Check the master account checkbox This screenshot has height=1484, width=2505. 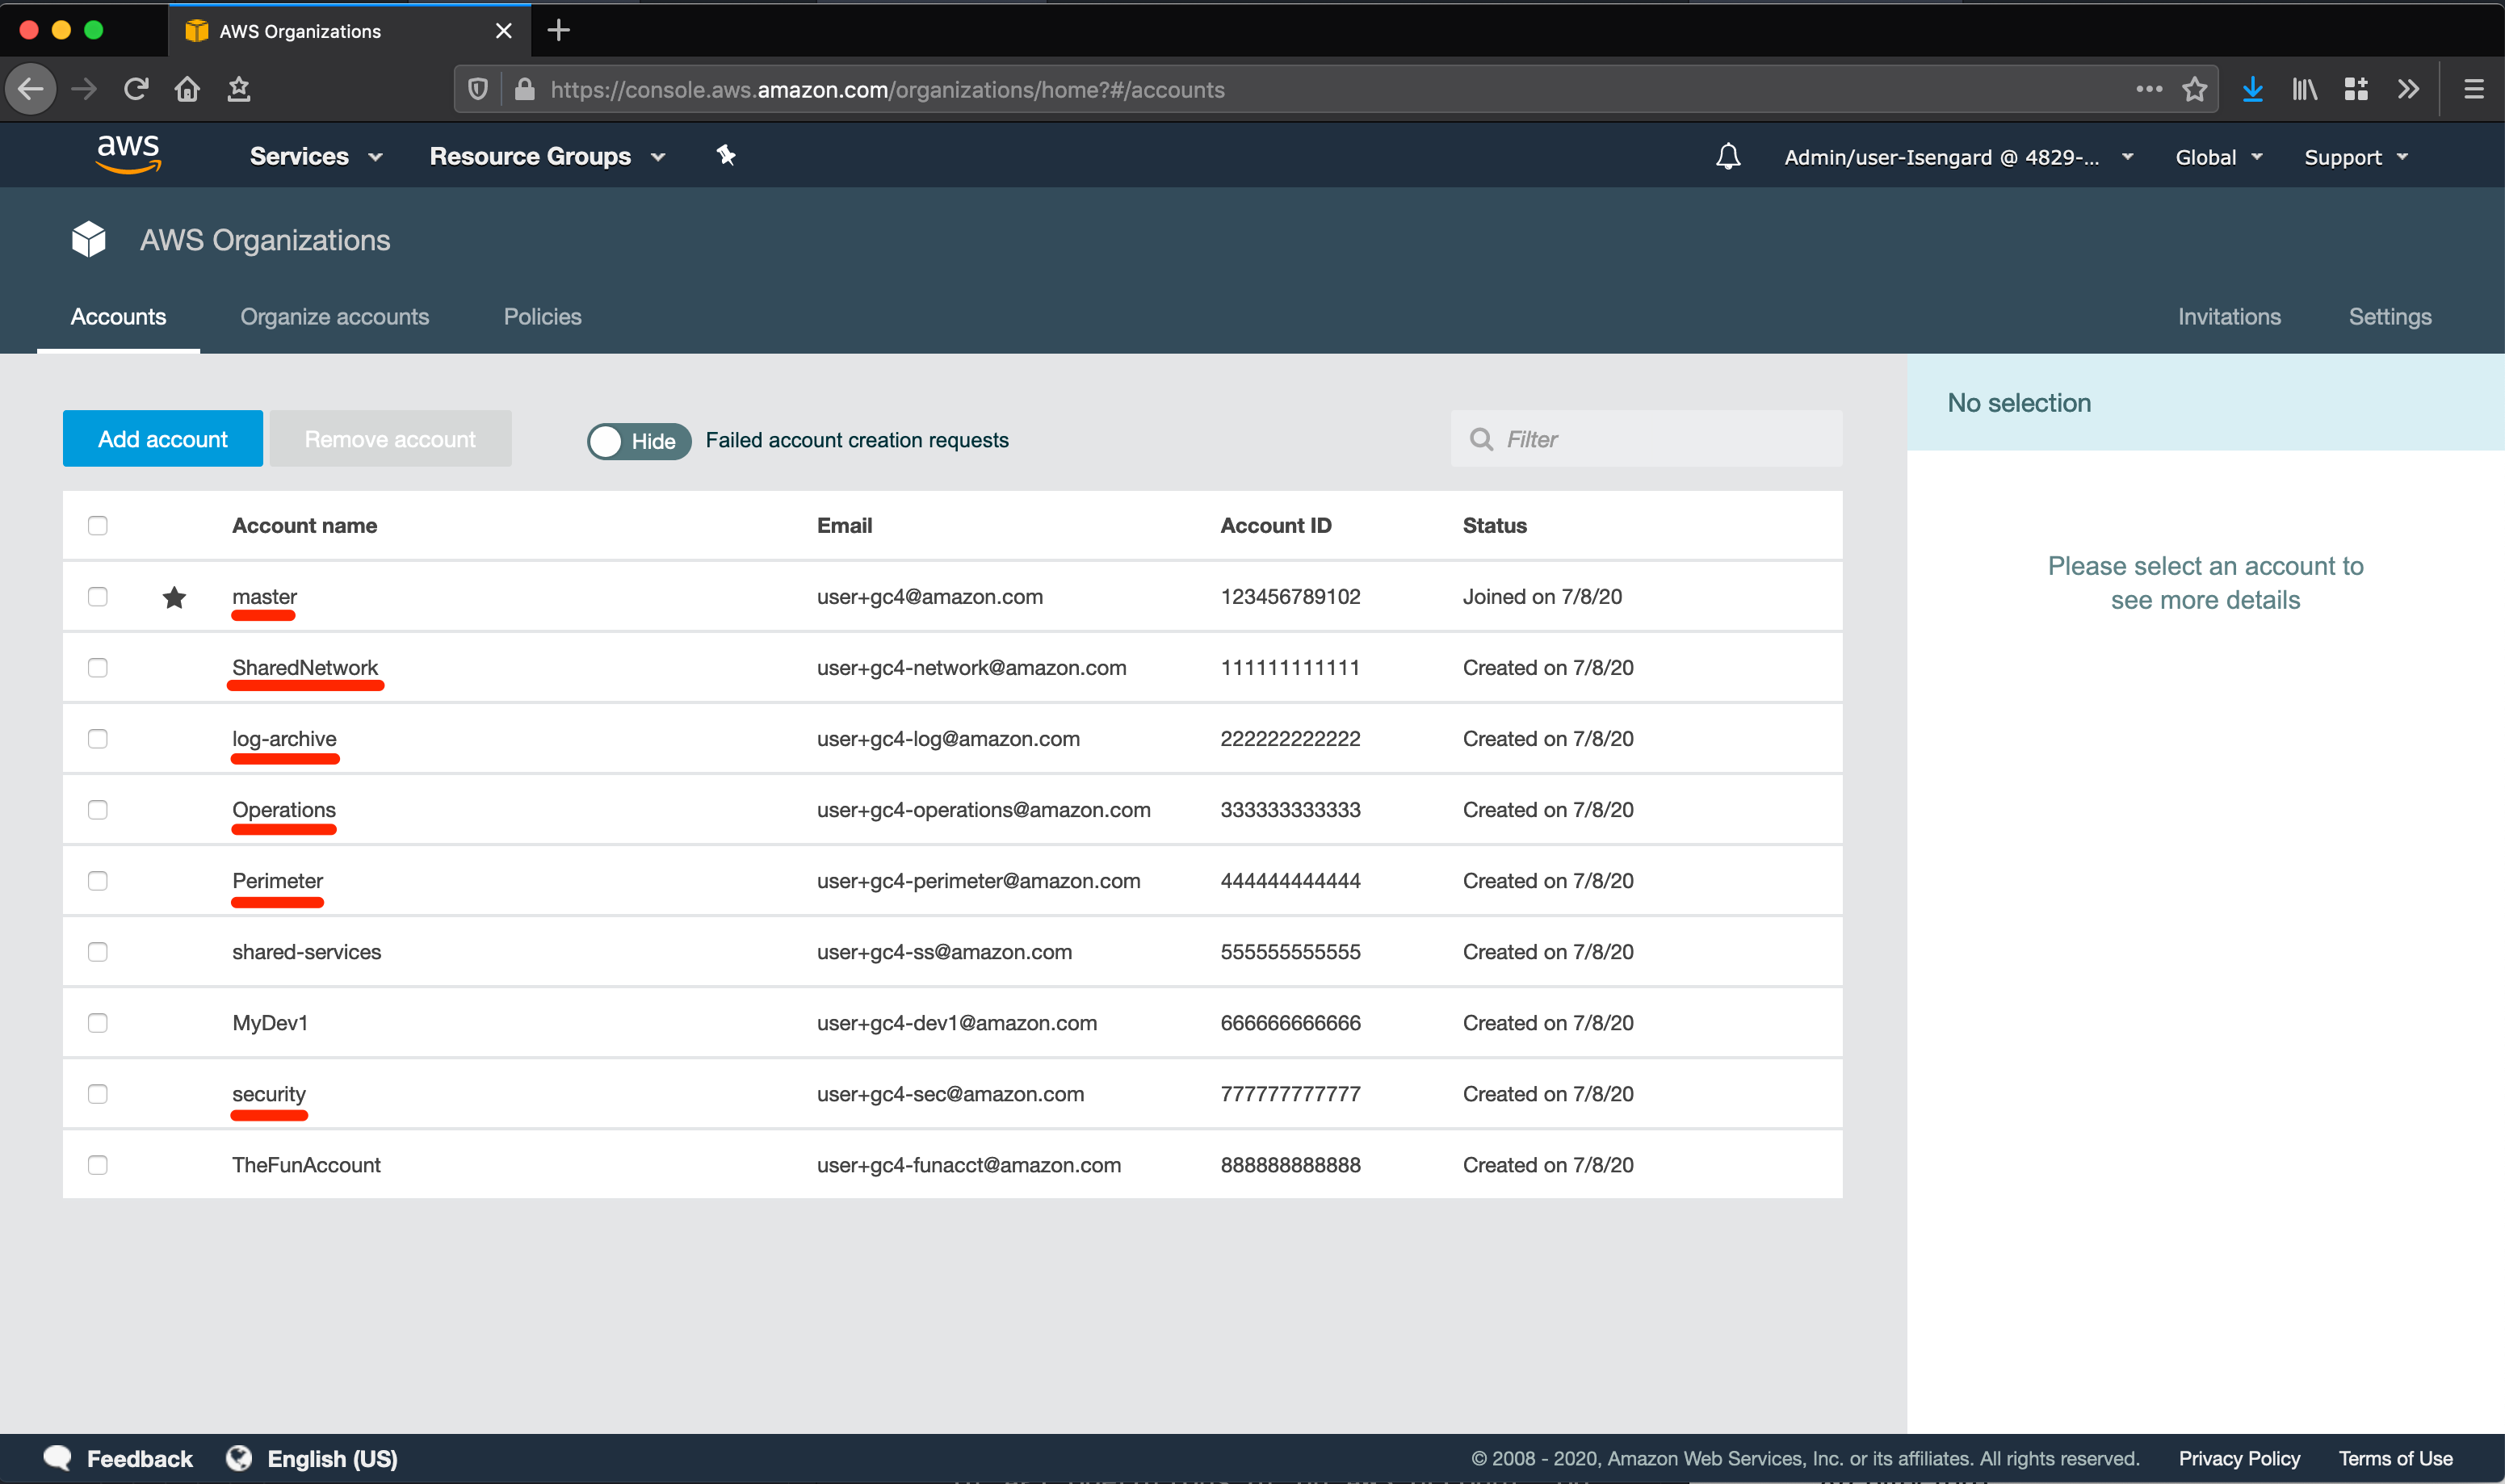click(x=97, y=596)
